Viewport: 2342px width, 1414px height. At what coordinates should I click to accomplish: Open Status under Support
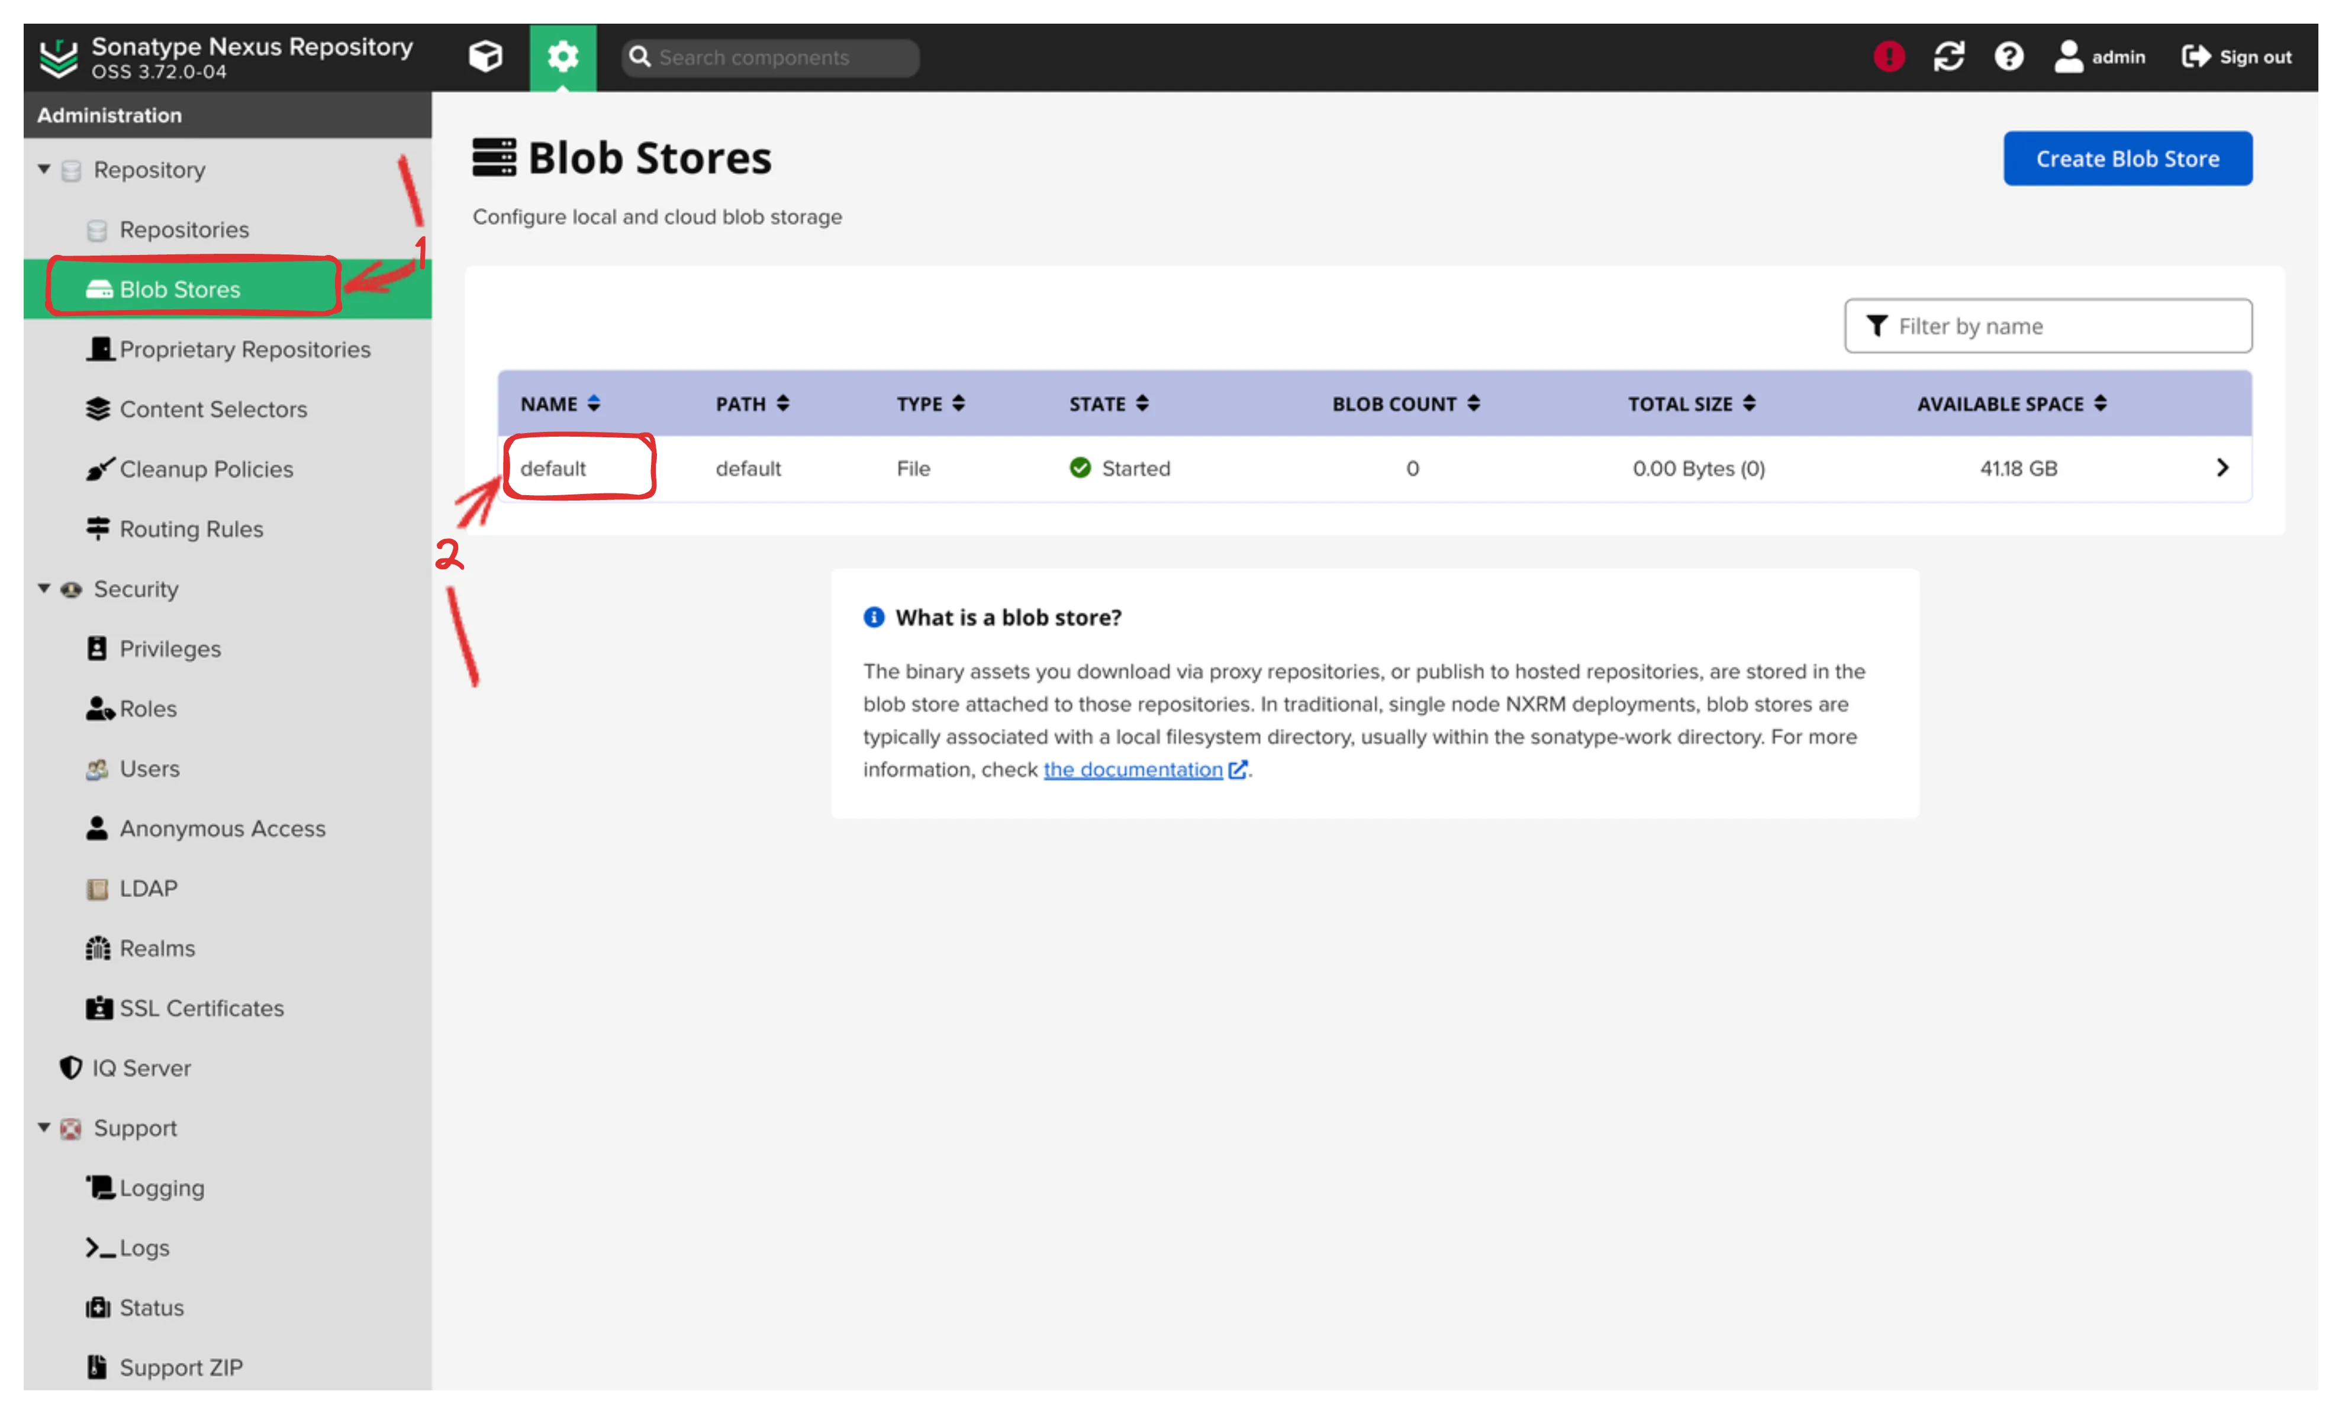tap(152, 1308)
